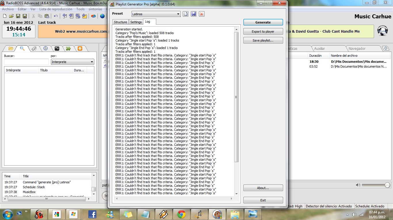Screen dimensions: 393x220
Task: Click the add playlist icon in RadioBOSS toolbar
Action: pyautogui.click(x=71, y=16)
